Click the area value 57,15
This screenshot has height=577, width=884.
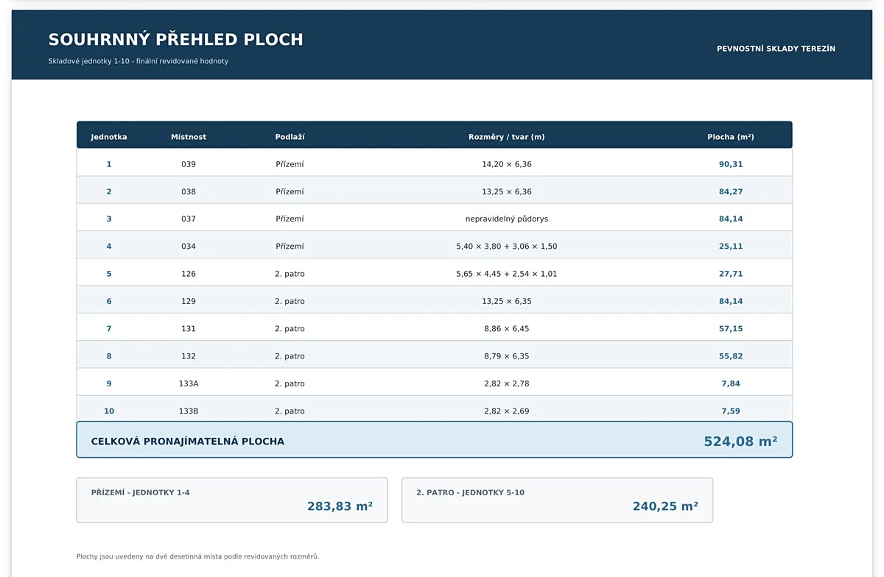(x=731, y=329)
